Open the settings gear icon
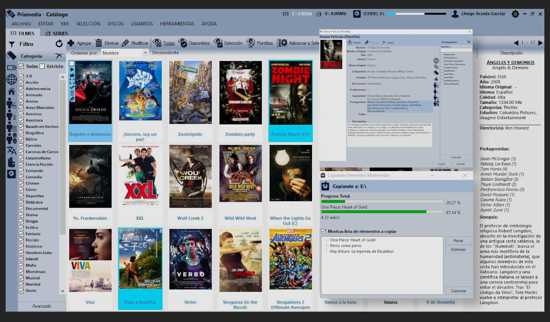This screenshot has height=322, width=550. (x=515, y=14)
